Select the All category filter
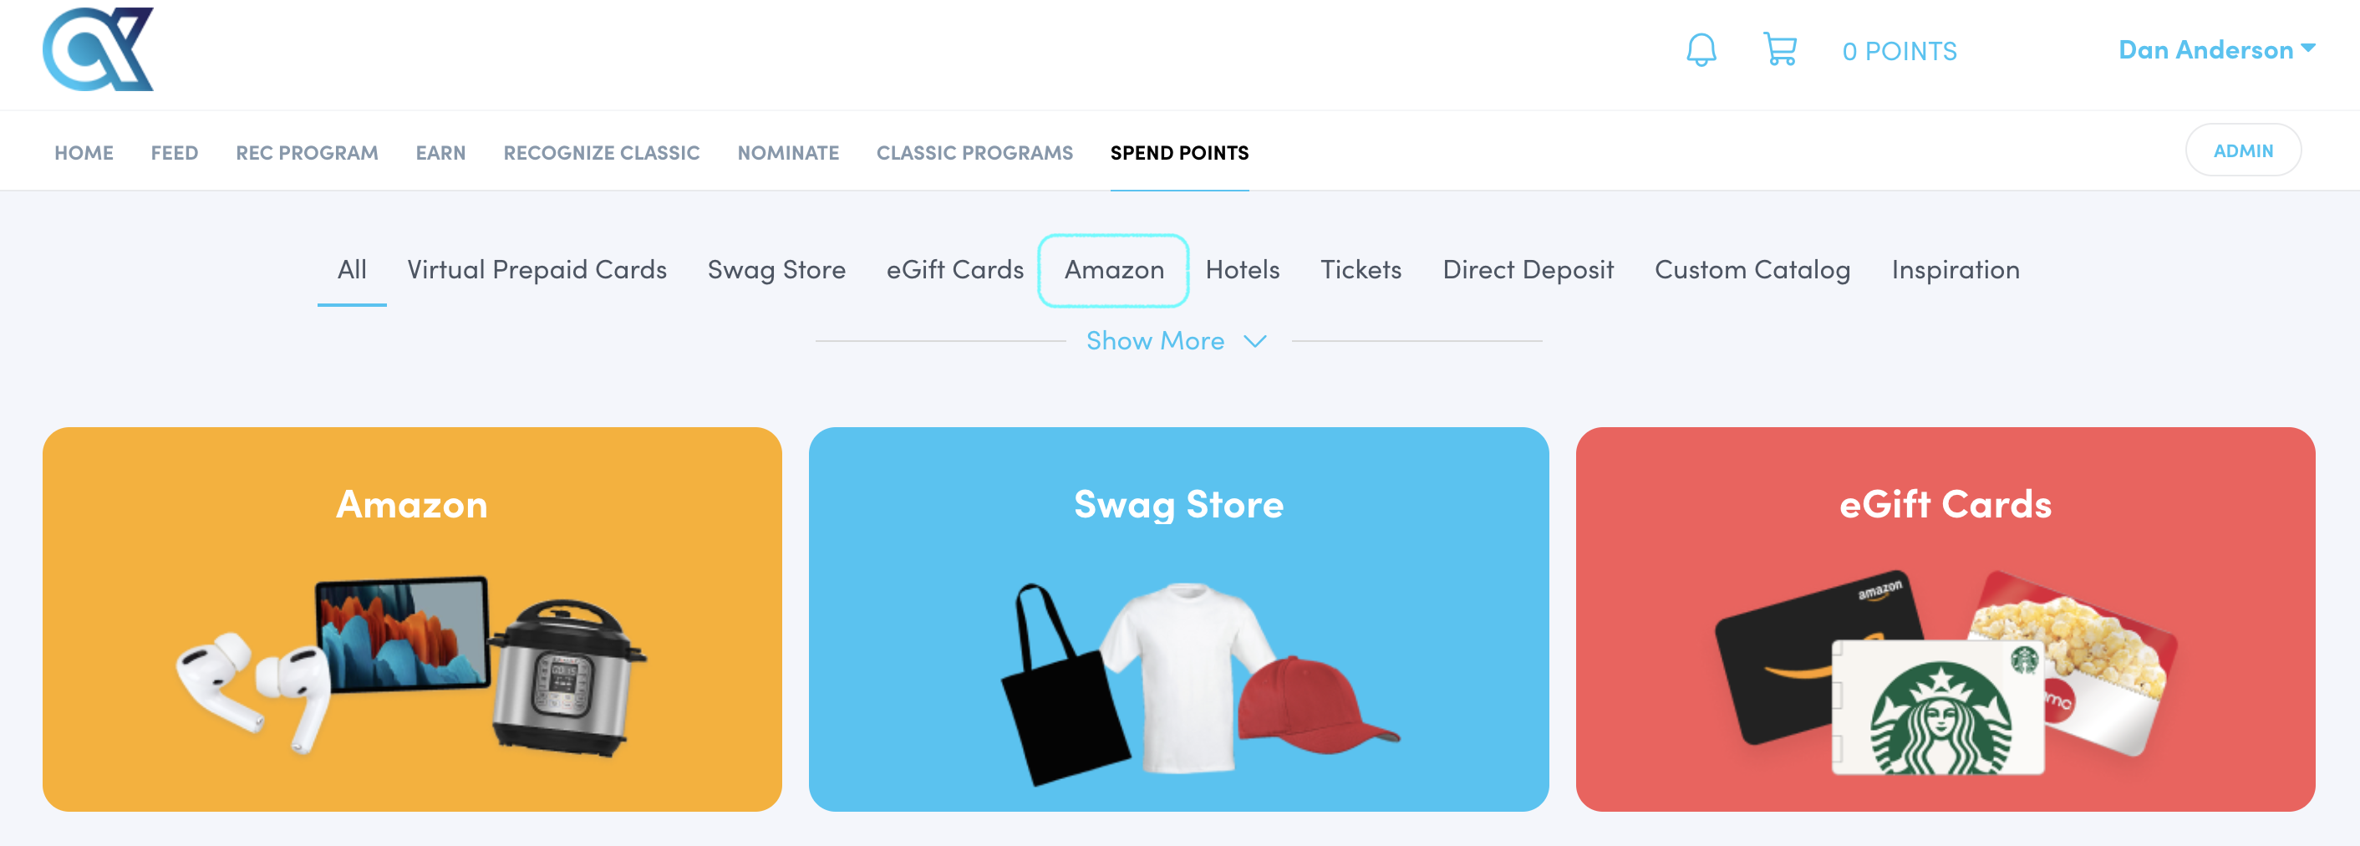Image resolution: width=2360 pixels, height=846 pixels. tap(352, 269)
